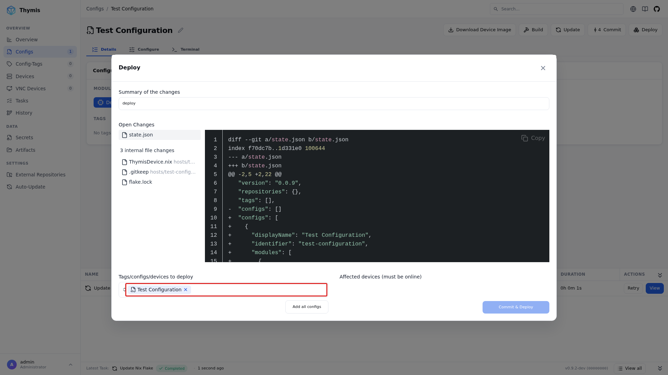668x375 pixels.
Task: Select ThymisDevice.nix internal file
Action: pyautogui.click(x=160, y=162)
